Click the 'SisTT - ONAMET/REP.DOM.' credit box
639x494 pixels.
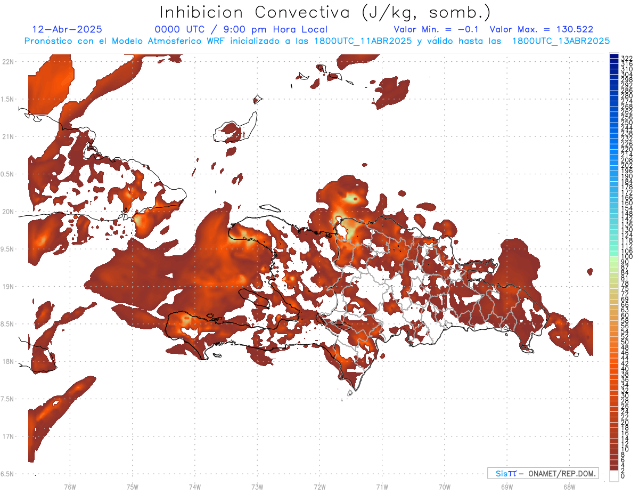coord(543,473)
